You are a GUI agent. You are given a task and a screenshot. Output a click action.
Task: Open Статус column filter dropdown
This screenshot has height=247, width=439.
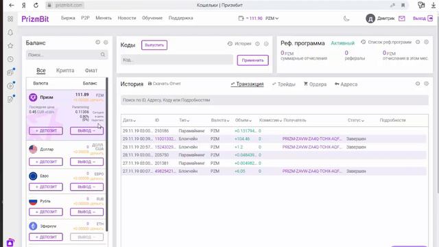[356, 120]
